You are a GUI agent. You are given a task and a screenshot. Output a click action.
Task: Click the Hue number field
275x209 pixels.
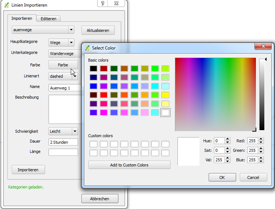click(x=219, y=141)
